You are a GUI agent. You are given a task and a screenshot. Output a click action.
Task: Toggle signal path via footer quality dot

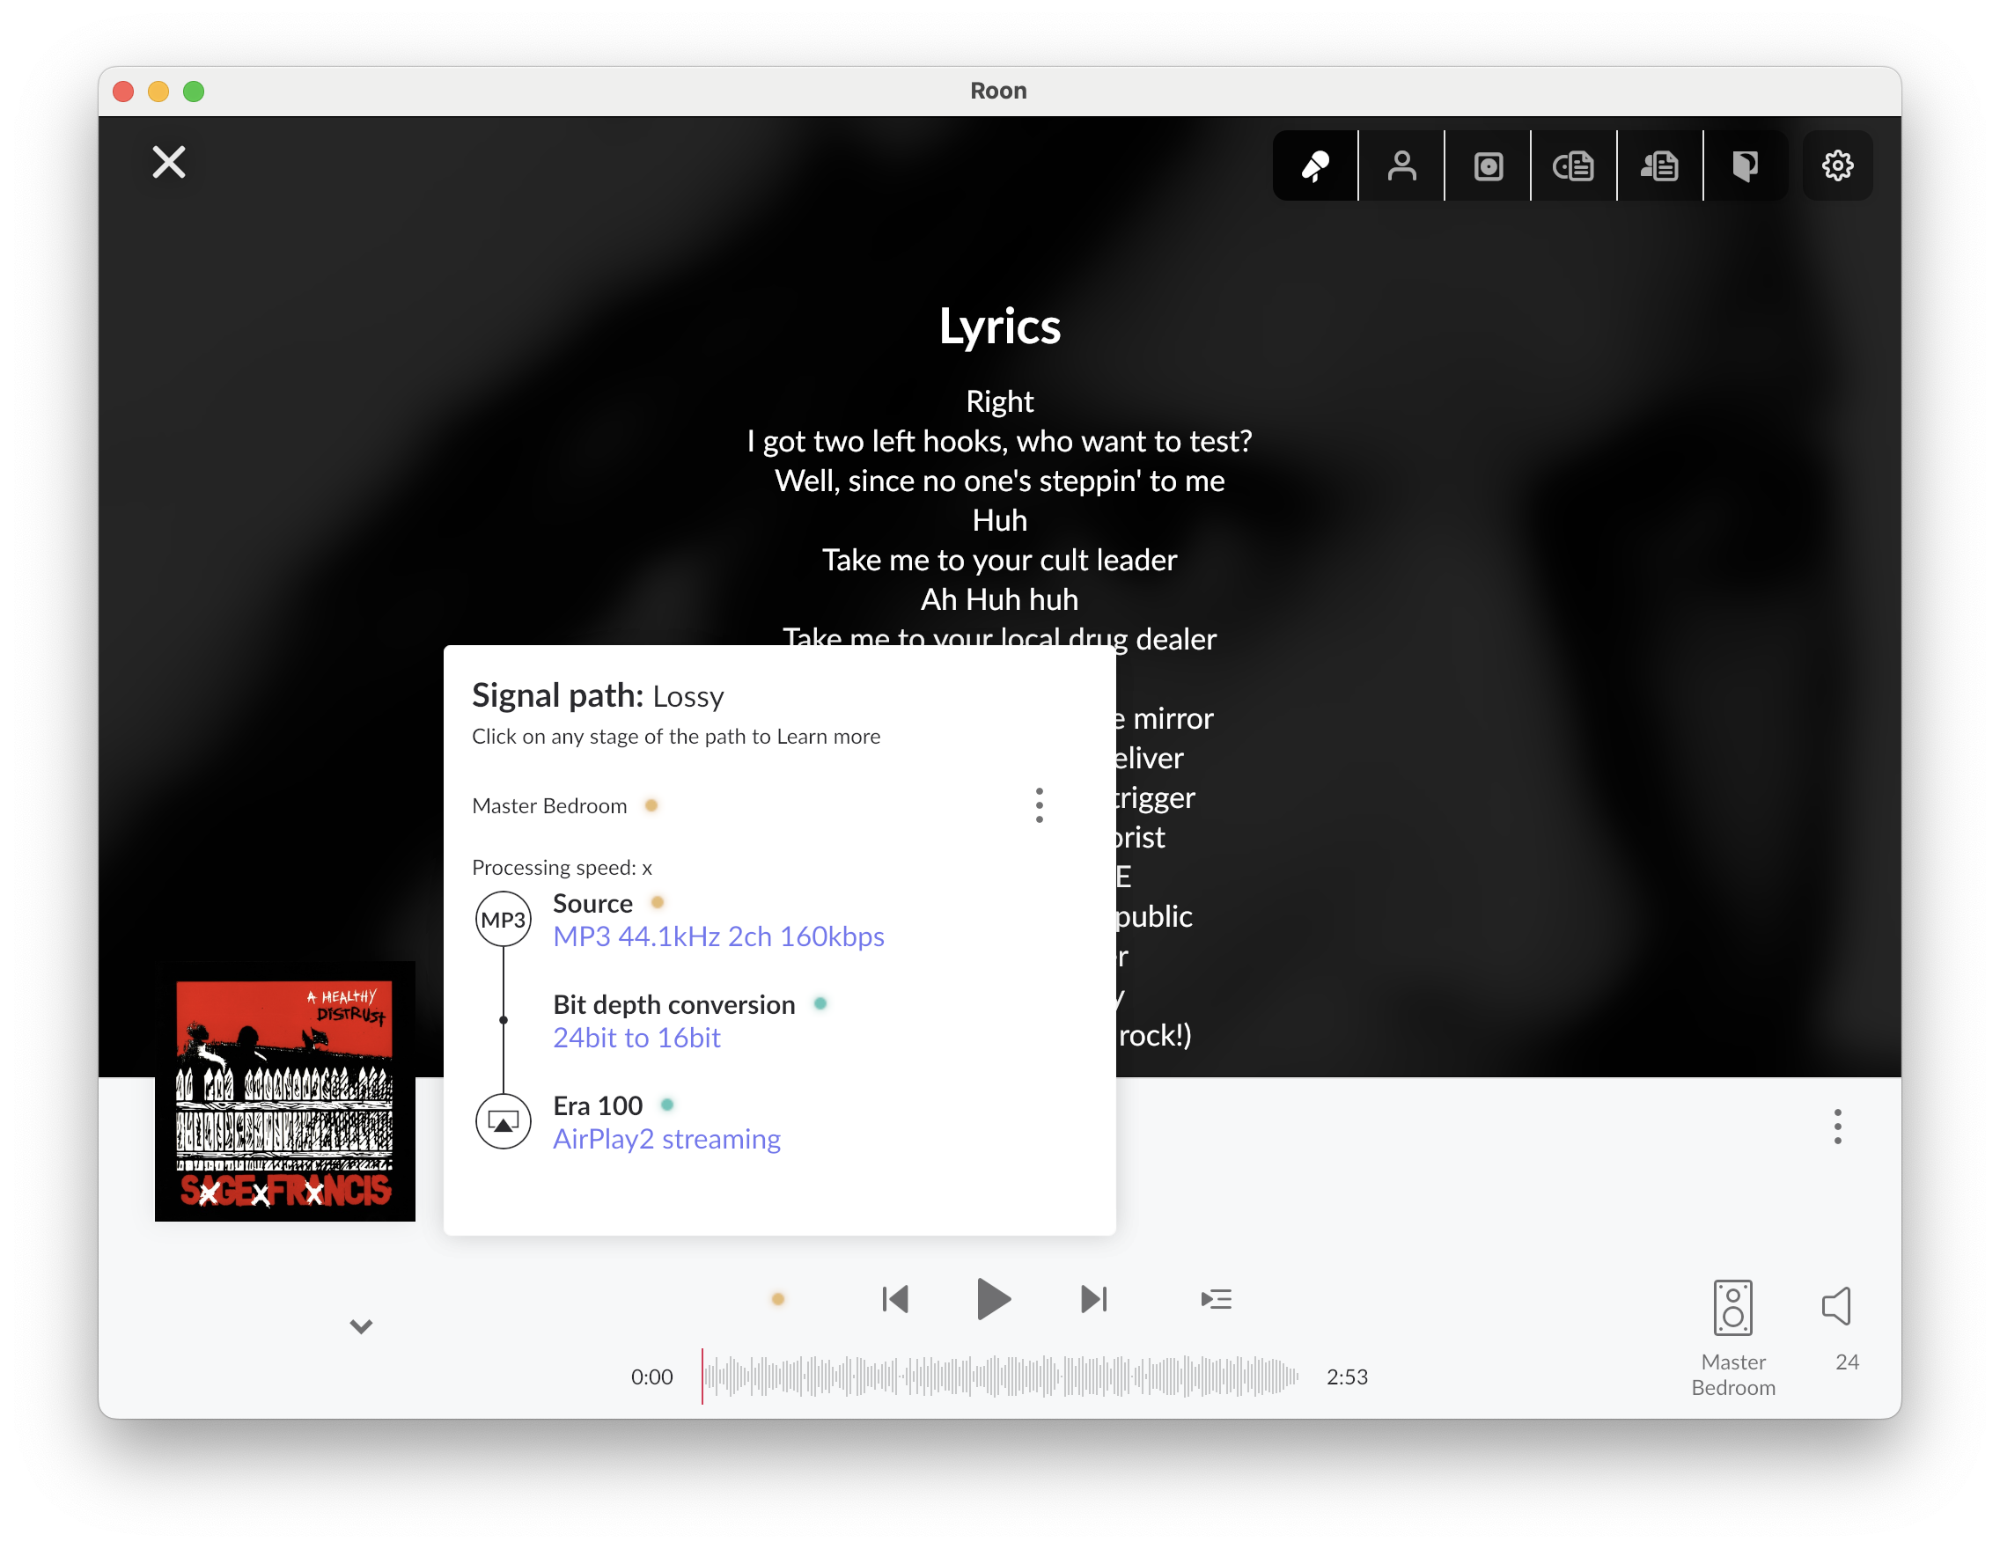(777, 1299)
